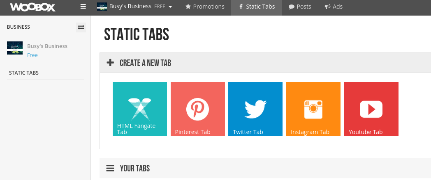The image size is (431, 180).
Task: Create a Twitter Tab
Action: pyautogui.click(x=255, y=109)
